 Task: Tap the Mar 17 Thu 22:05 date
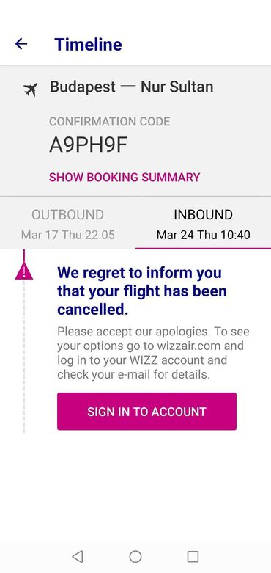(68, 235)
